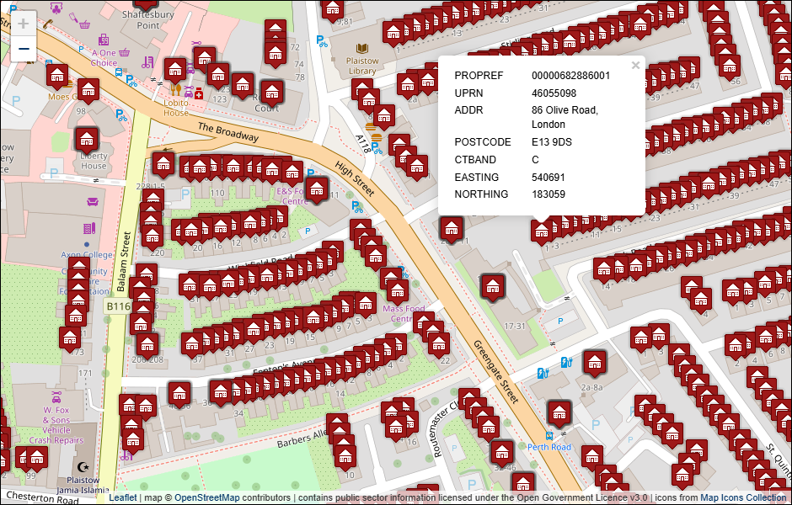Click the house marker above Lobito House
792x505 pixels.
tap(174, 70)
